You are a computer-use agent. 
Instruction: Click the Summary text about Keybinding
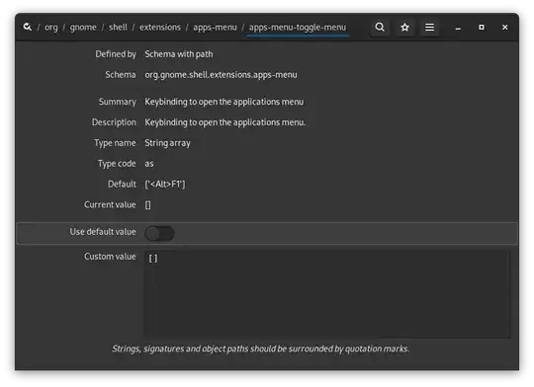pyautogui.click(x=224, y=102)
